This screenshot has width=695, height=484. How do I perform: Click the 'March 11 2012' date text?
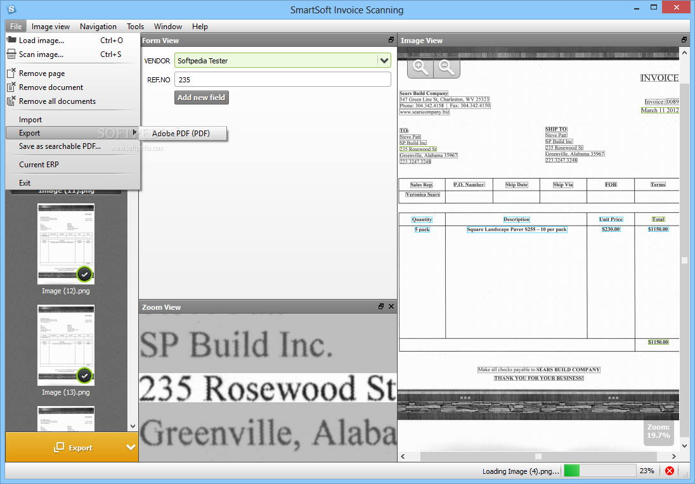click(659, 110)
